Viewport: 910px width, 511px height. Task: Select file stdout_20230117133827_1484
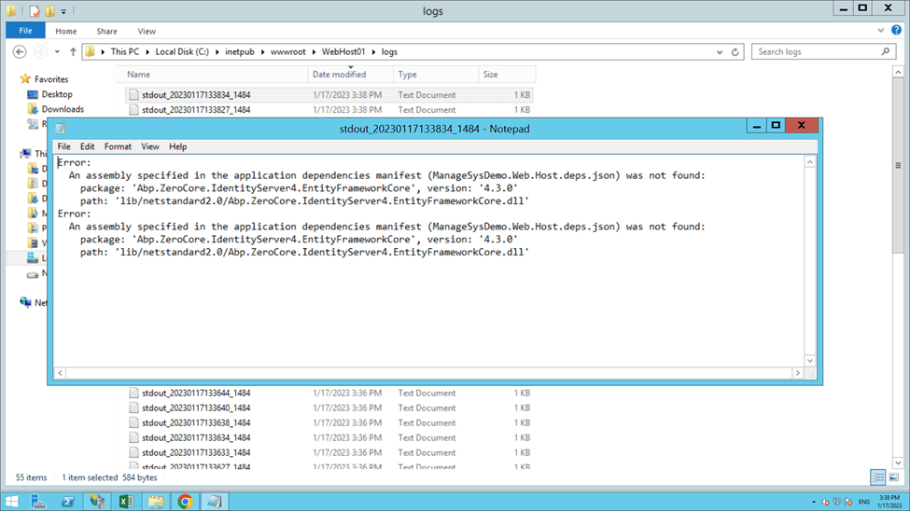click(329, 110)
